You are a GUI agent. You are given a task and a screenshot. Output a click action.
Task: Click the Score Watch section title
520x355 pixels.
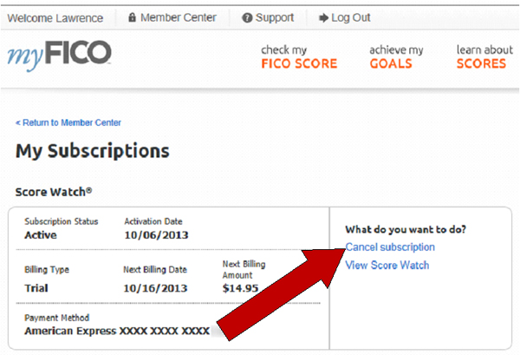pos(54,190)
